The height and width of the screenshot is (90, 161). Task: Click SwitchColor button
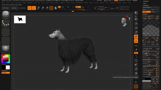tap(6, 70)
